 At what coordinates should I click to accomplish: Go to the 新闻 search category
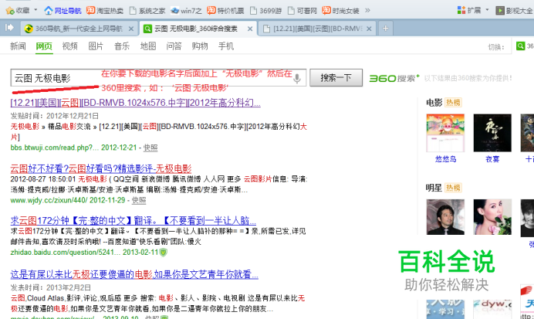click(18, 46)
